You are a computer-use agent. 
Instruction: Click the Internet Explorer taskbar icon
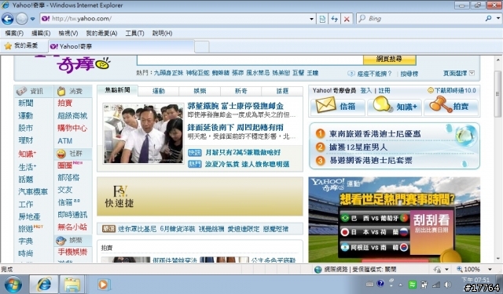tap(44, 285)
